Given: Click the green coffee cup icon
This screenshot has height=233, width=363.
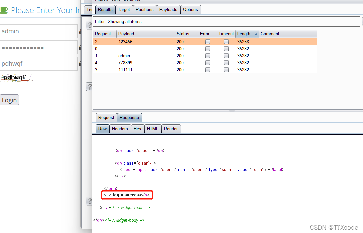Looking at the screenshot, I should pos(4,10).
